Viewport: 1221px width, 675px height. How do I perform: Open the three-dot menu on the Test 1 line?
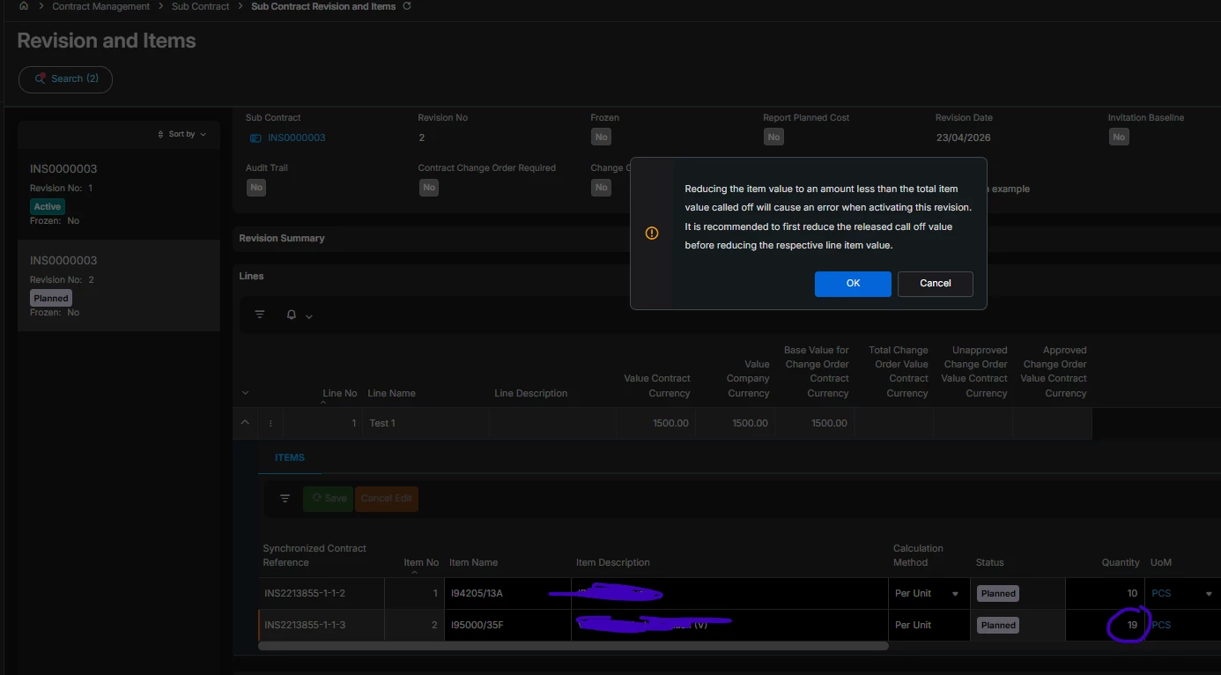(x=270, y=424)
